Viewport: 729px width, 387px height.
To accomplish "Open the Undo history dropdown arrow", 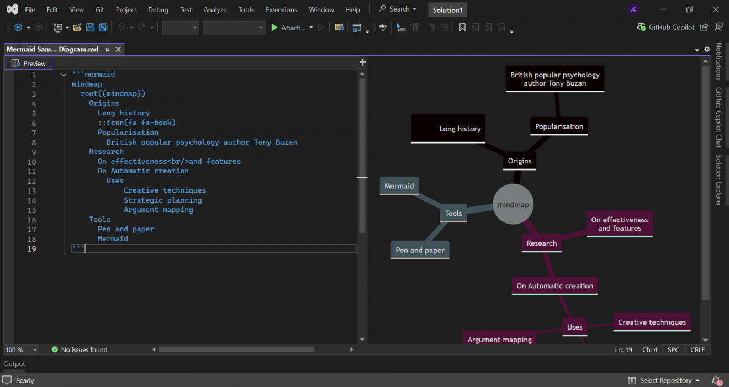I will (x=131, y=28).
